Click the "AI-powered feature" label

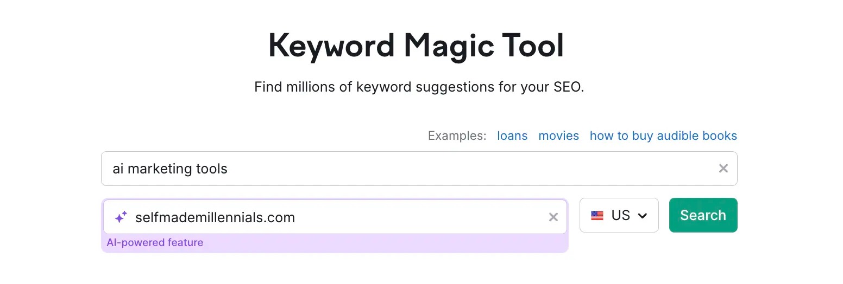[x=155, y=243]
